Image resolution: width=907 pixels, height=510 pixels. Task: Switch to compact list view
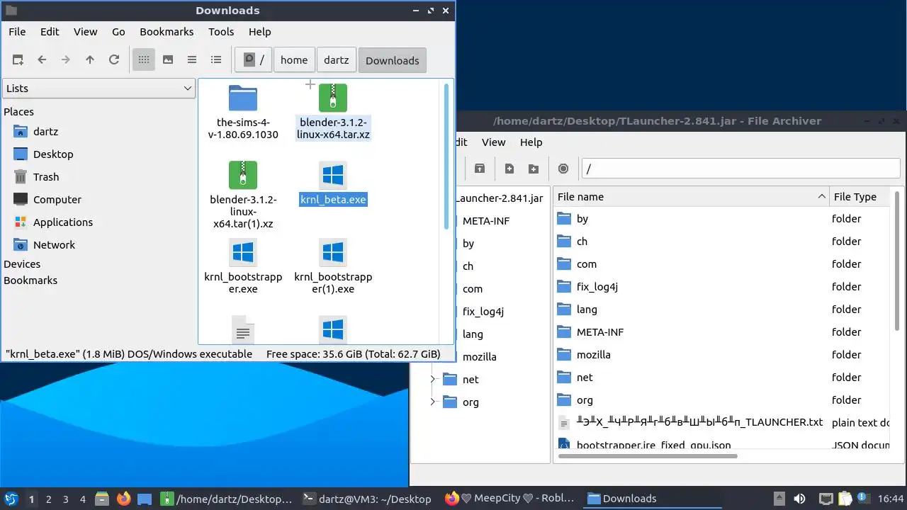(x=192, y=60)
